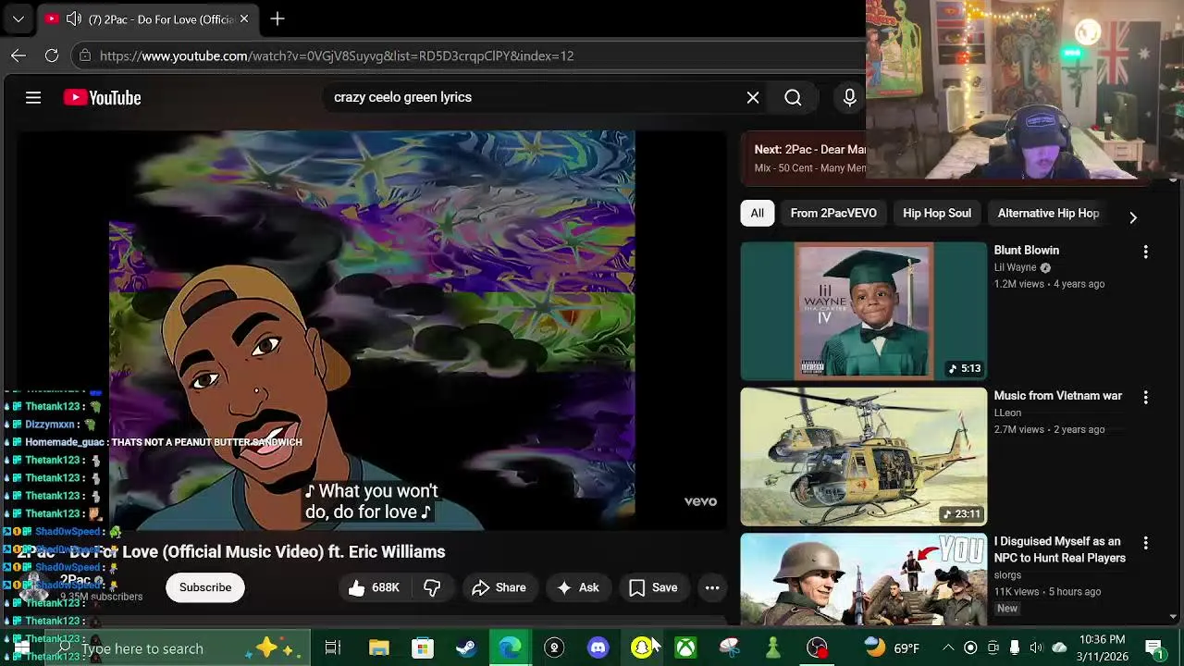
Task: Click the Ask button under the video
Action: (x=578, y=587)
